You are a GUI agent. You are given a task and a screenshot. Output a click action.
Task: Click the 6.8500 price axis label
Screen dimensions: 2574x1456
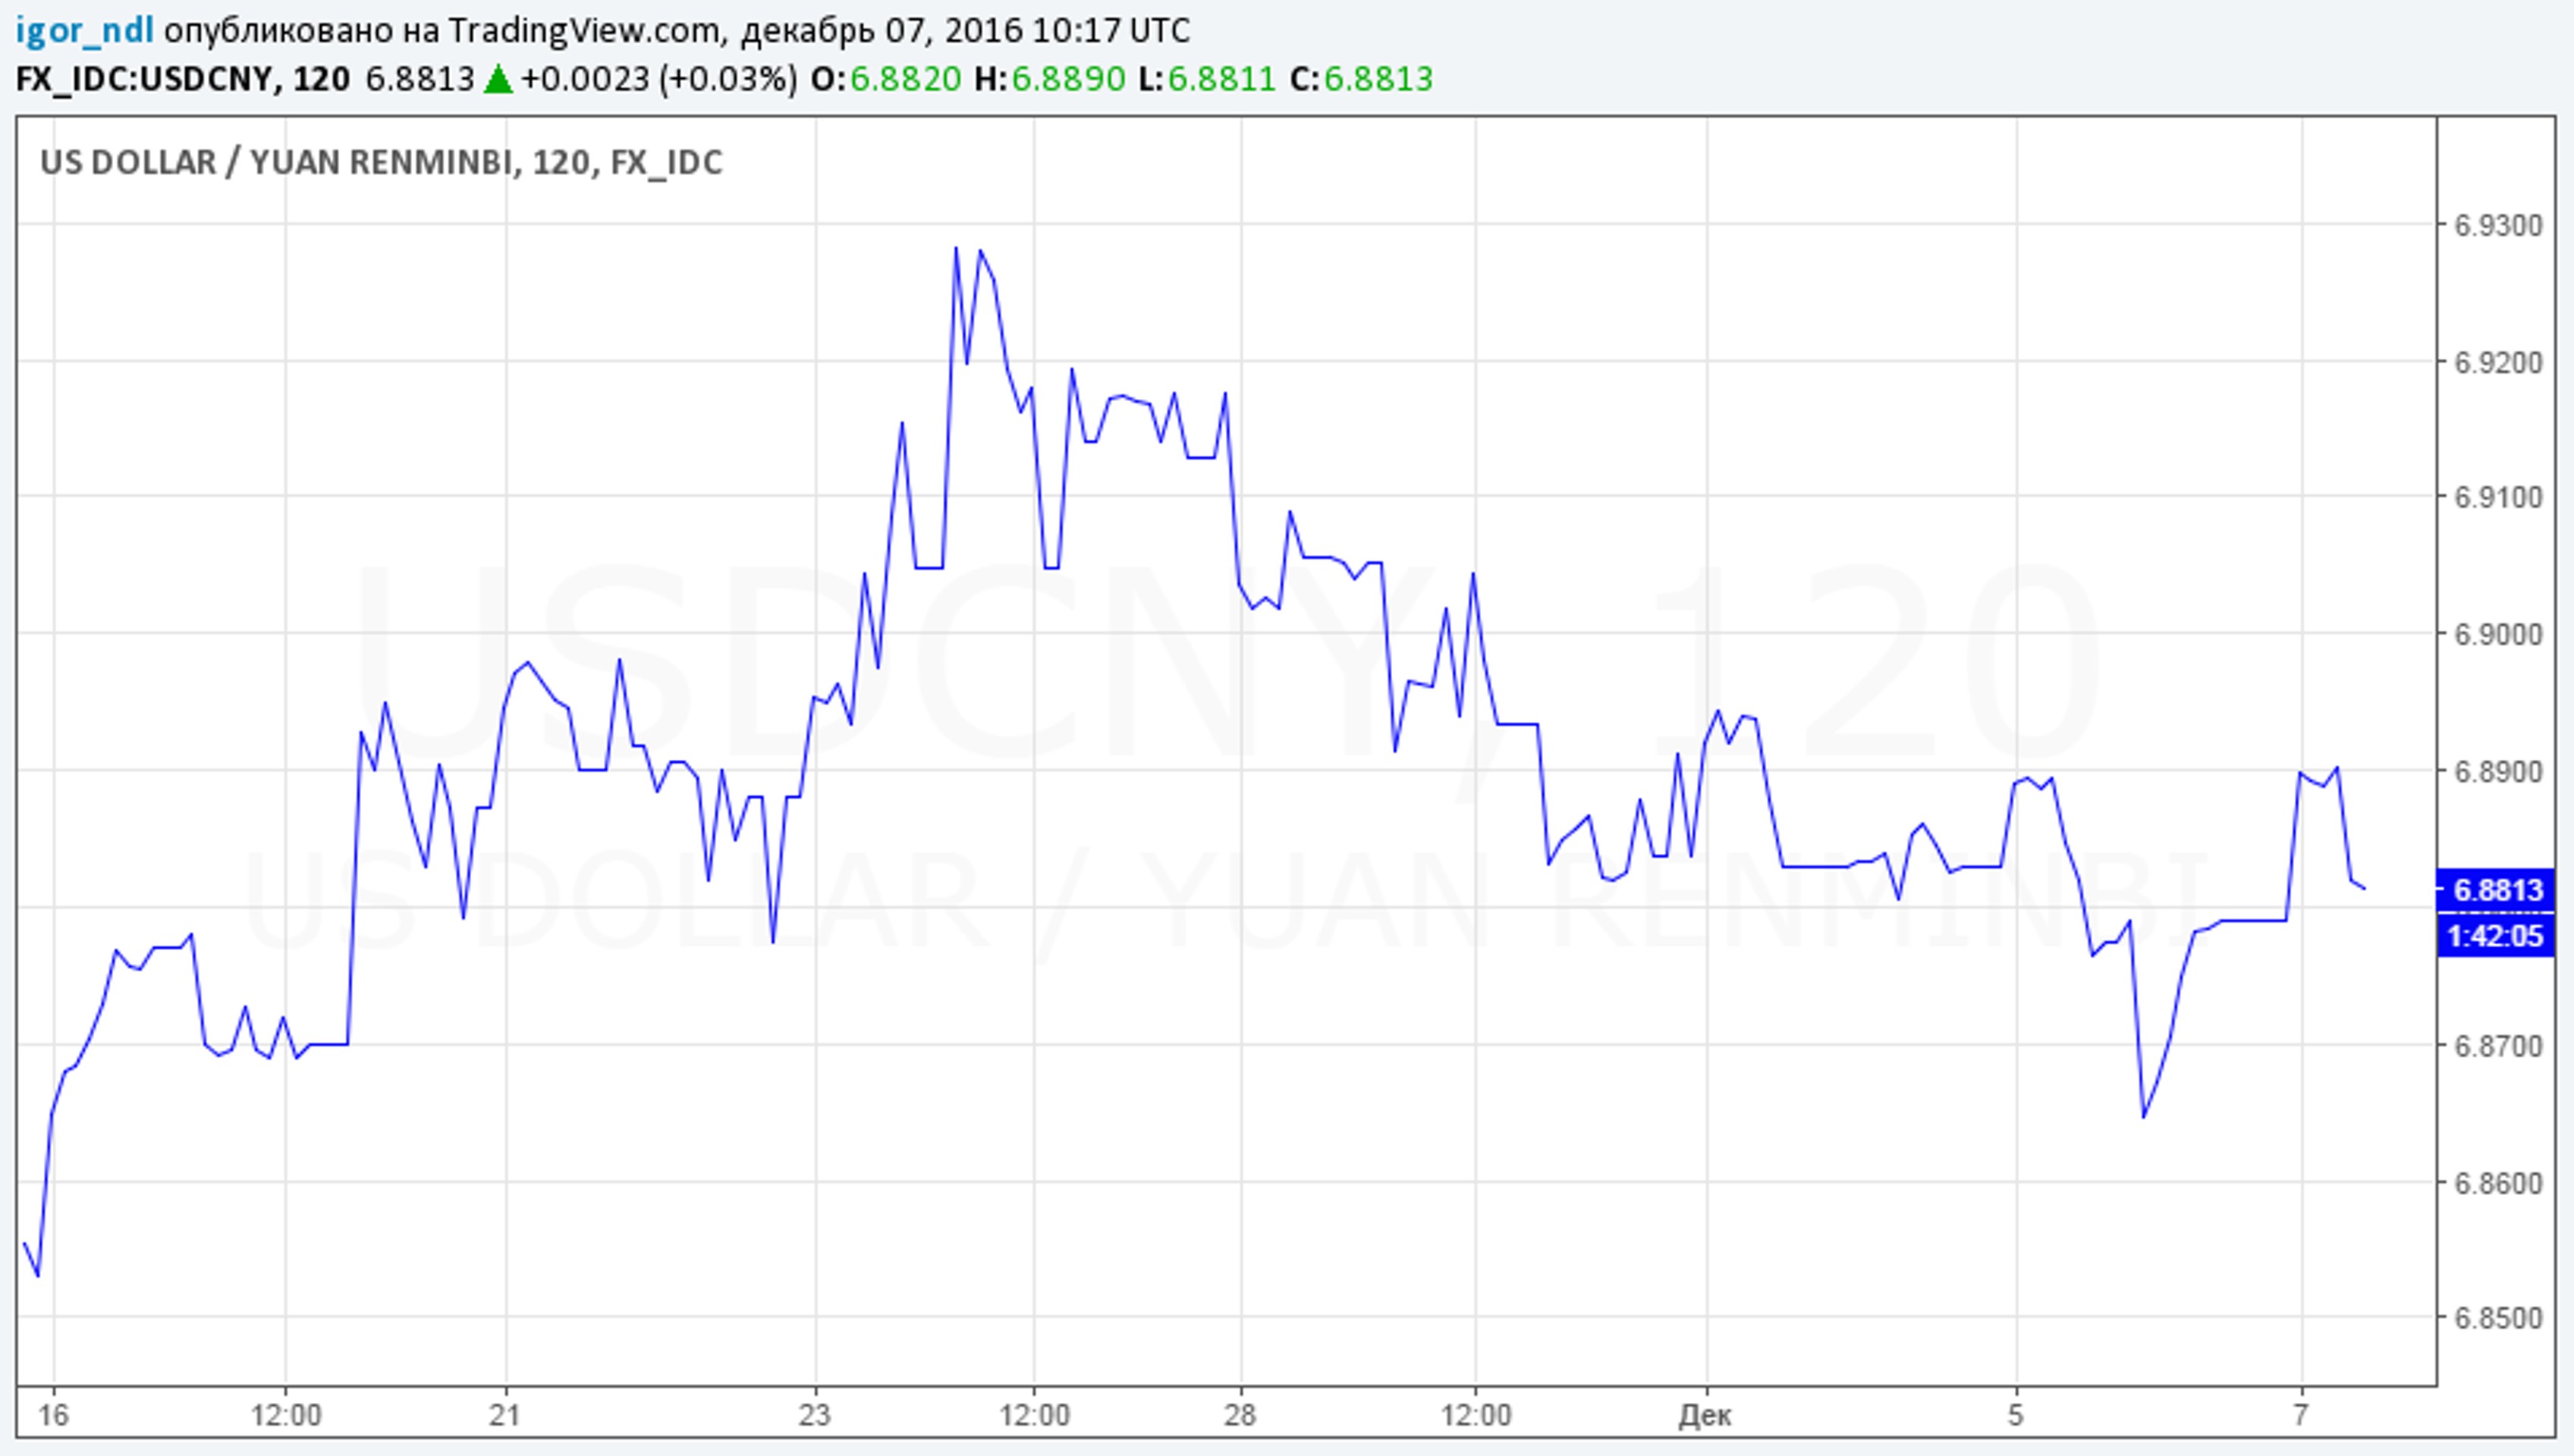pyautogui.click(x=2498, y=1318)
